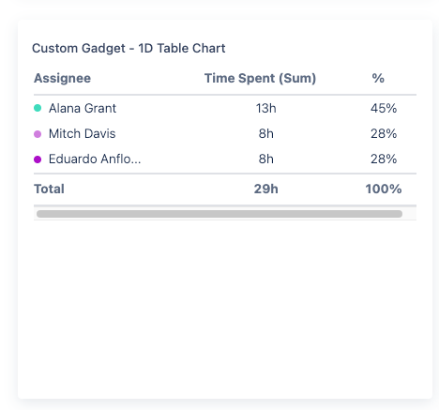Select the truncated Eduardo Anflo... name

pos(95,159)
